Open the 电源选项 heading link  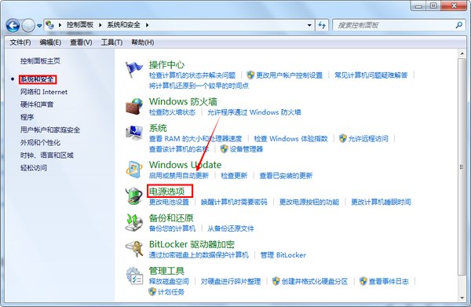tap(167, 192)
